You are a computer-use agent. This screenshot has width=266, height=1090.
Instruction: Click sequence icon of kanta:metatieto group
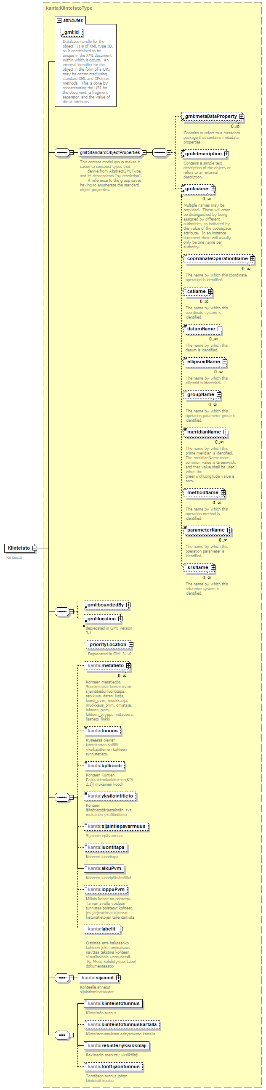pos(62,797)
